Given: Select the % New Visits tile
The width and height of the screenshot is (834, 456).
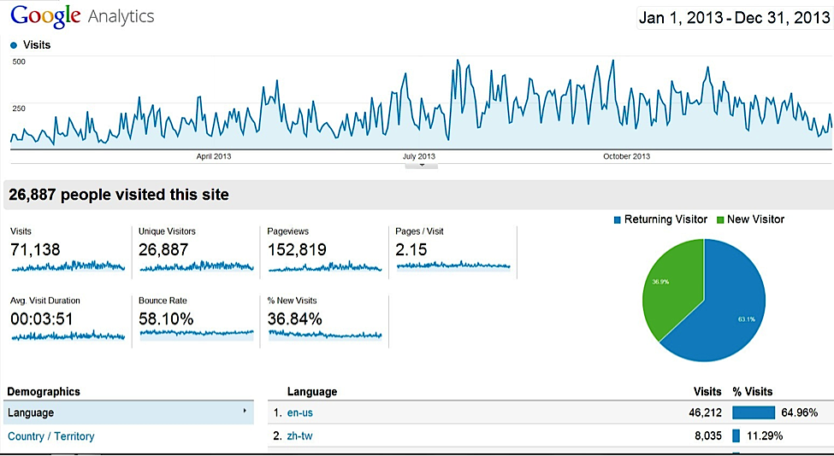Looking at the screenshot, I should [x=324, y=319].
